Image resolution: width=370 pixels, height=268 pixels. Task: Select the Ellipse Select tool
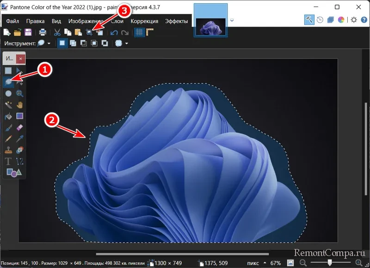[x=8, y=93]
